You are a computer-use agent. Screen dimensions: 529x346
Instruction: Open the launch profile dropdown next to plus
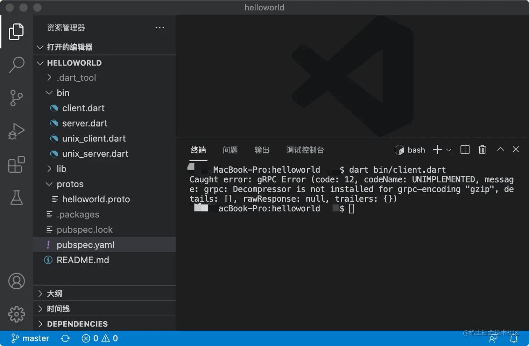tap(449, 150)
